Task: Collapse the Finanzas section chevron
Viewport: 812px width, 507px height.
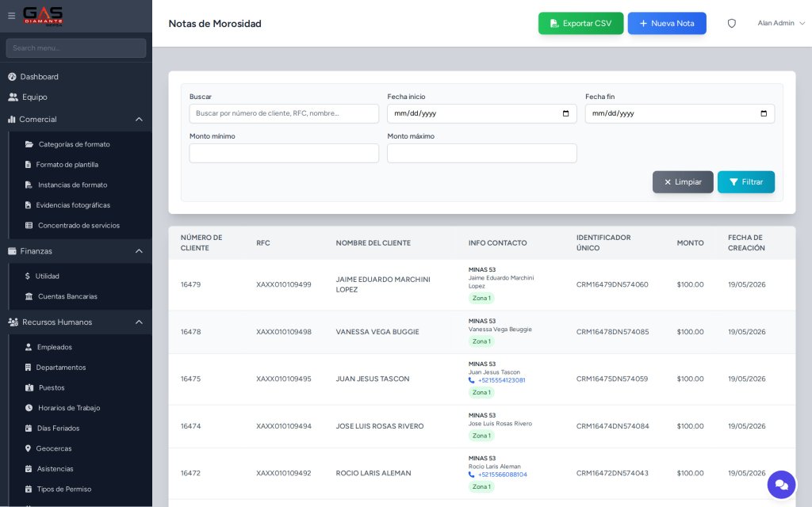Action: (139, 251)
